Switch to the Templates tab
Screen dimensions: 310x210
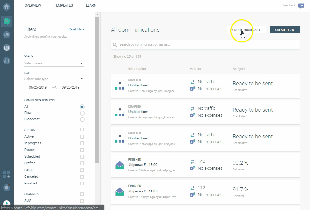pos(63,5)
